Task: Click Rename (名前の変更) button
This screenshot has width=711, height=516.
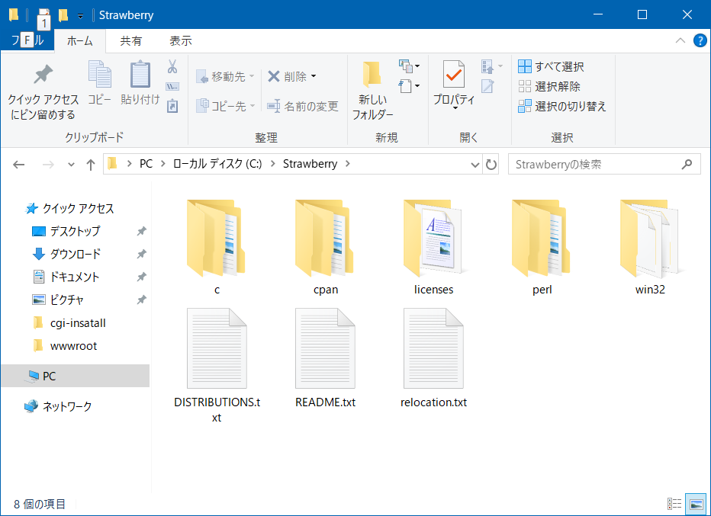Action: click(x=302, y=106)
